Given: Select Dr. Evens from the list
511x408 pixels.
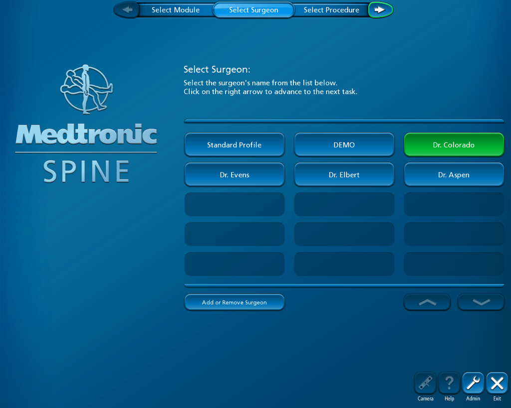Looking at the screenshot, I should tap(235, 174).
